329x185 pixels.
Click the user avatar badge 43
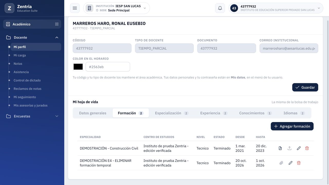(234, 8)
